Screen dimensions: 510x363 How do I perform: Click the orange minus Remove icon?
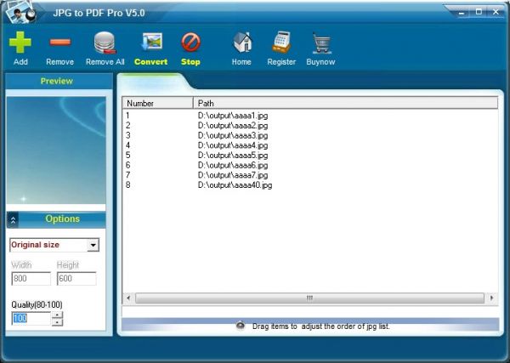60,42
